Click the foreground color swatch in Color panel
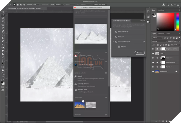 click(x=153, y=14)
